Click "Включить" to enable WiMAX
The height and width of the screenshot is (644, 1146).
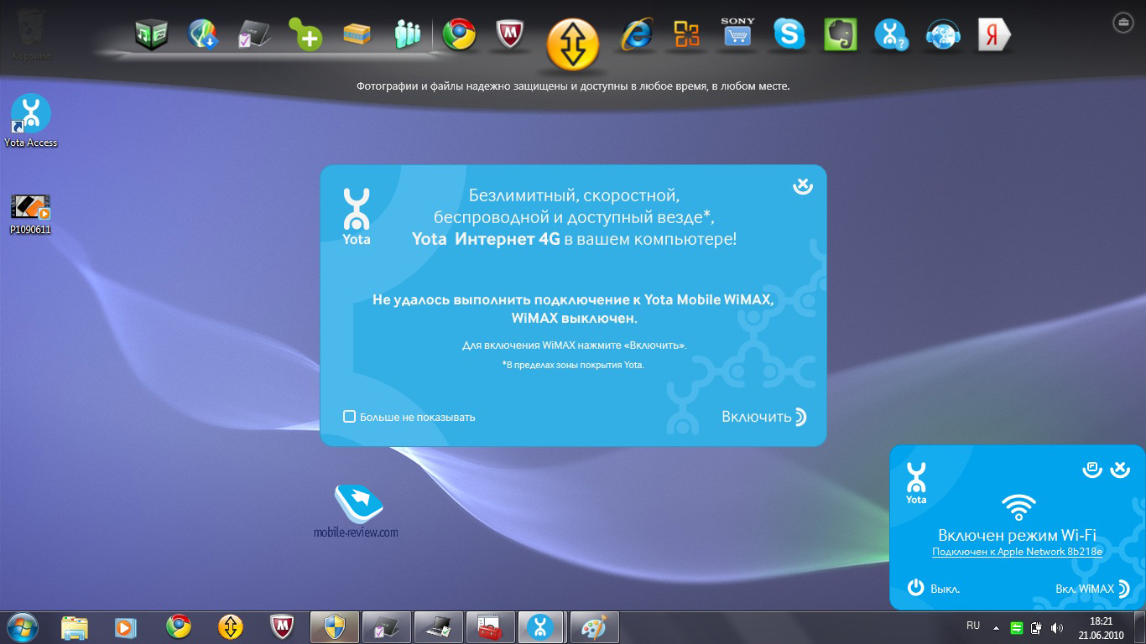tap(763, 417)
